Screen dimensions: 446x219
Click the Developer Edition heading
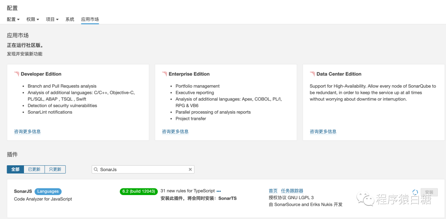(41, 74)
